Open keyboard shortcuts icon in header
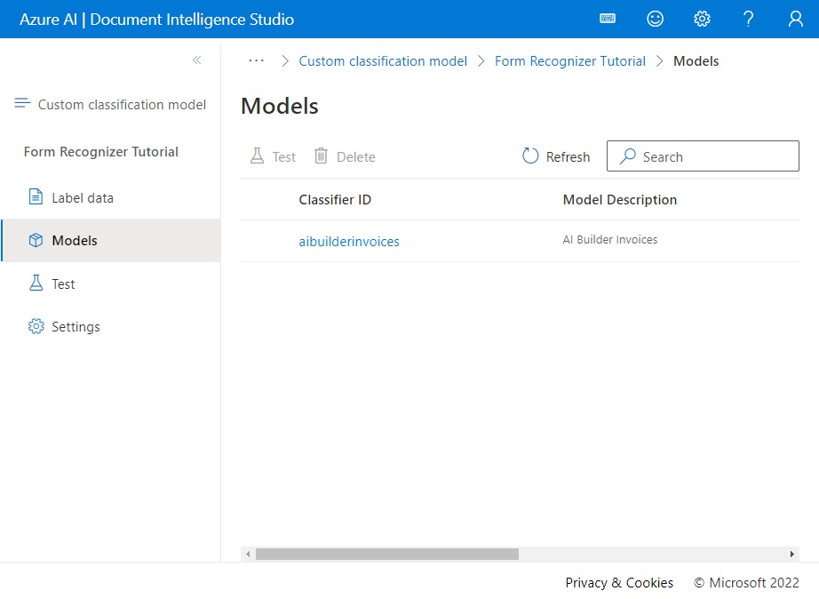The image size is (819, 599). 608,19
